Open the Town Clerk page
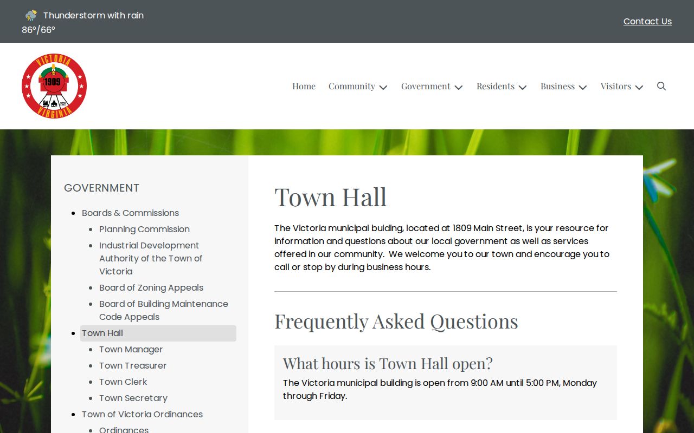Screen dimensions: 694x433 [x=123, y=382]
